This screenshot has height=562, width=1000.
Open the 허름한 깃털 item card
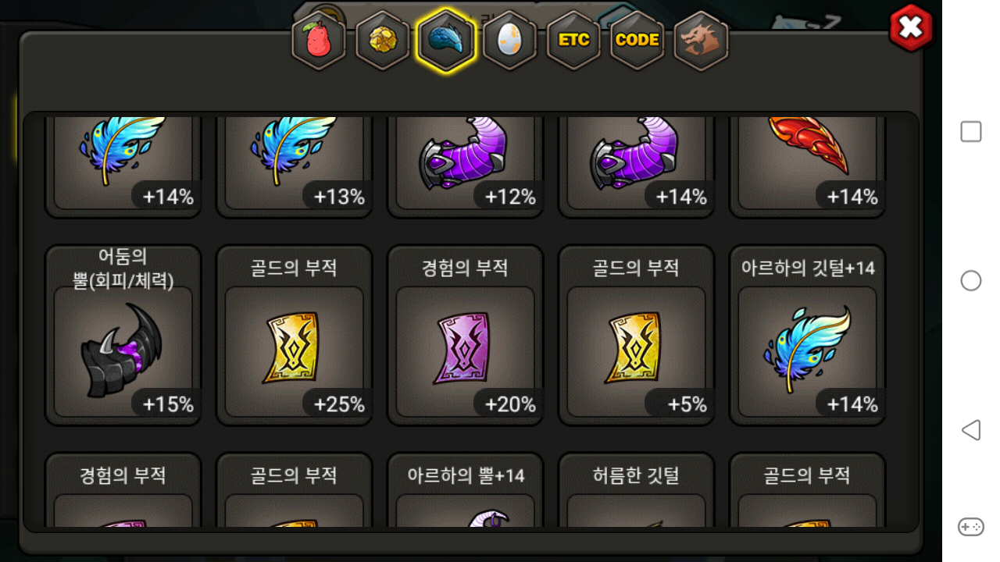637,489
